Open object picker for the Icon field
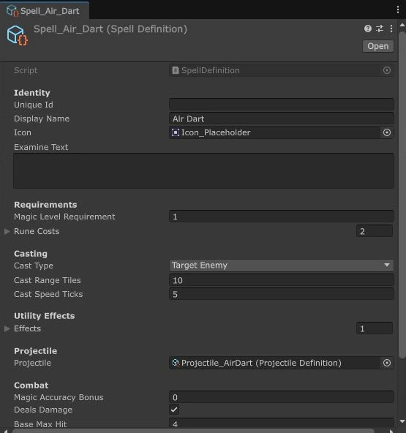 tap(387, 132)
